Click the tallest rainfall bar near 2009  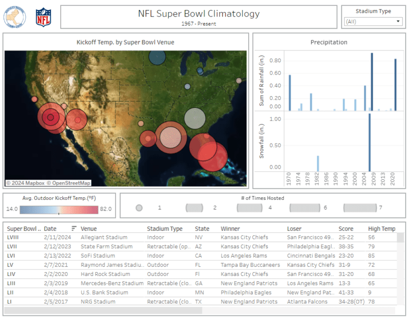click(372, 82)
